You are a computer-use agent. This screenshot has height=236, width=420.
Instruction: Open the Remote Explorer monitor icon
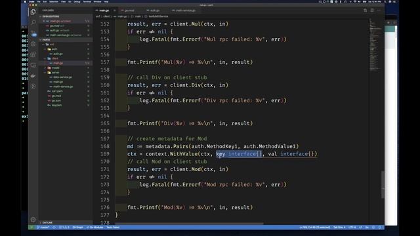pos(33,66)
